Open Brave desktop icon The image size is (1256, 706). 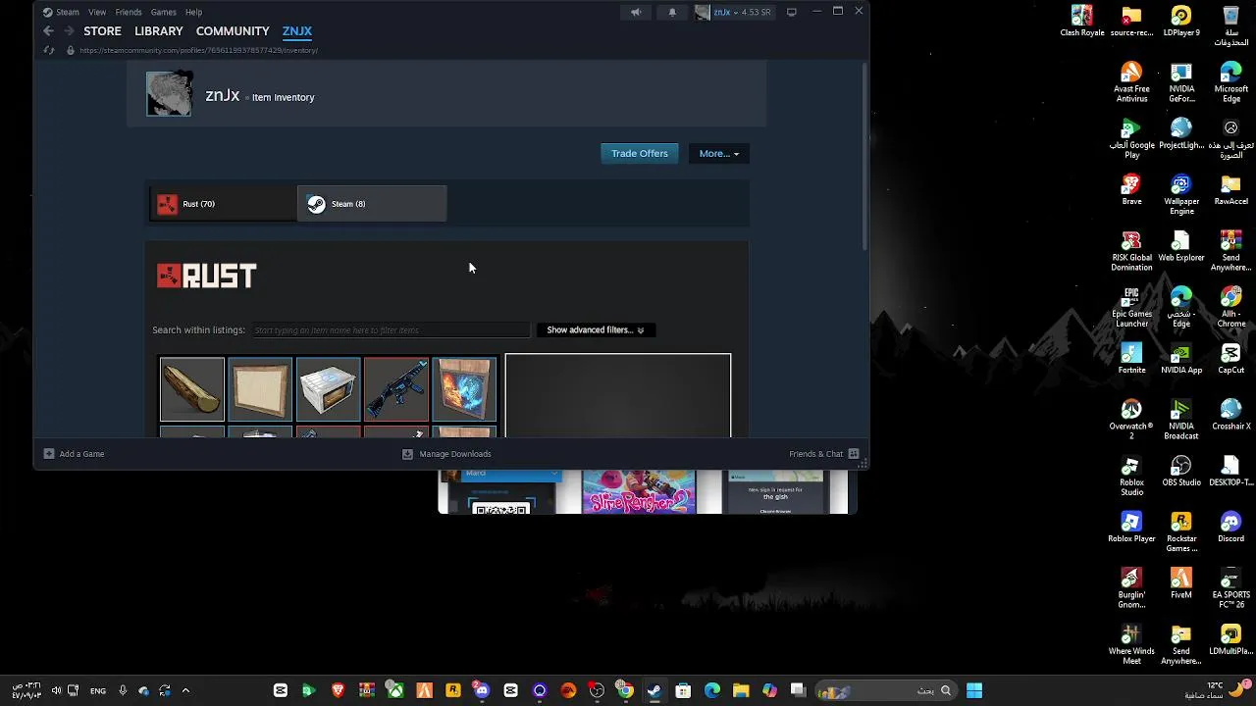[1131, 190]
